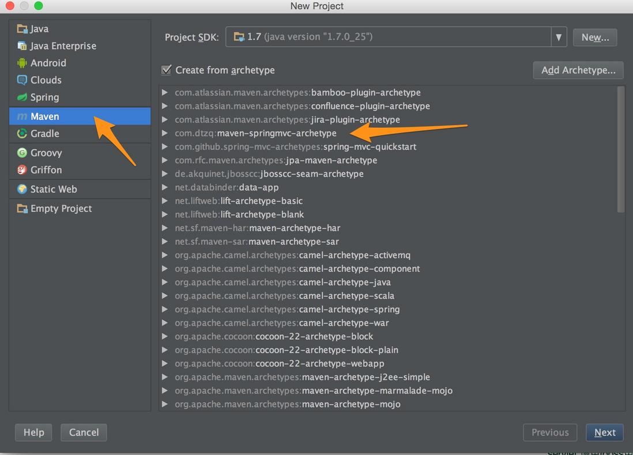Click the Next button
Viewport: 633px width, 455px height.
pos(604,433)
